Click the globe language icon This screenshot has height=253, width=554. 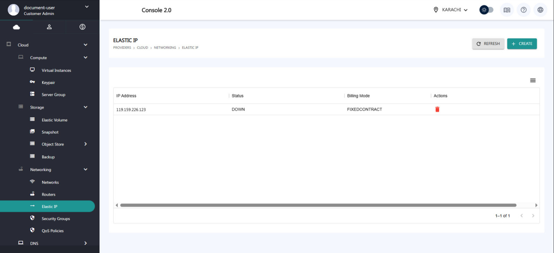[x=540, y=10]
